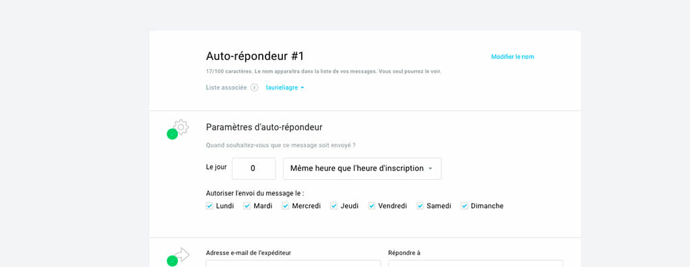
Task: Uncheck the Dimanche checkbox
Action: tap(464, 206)
